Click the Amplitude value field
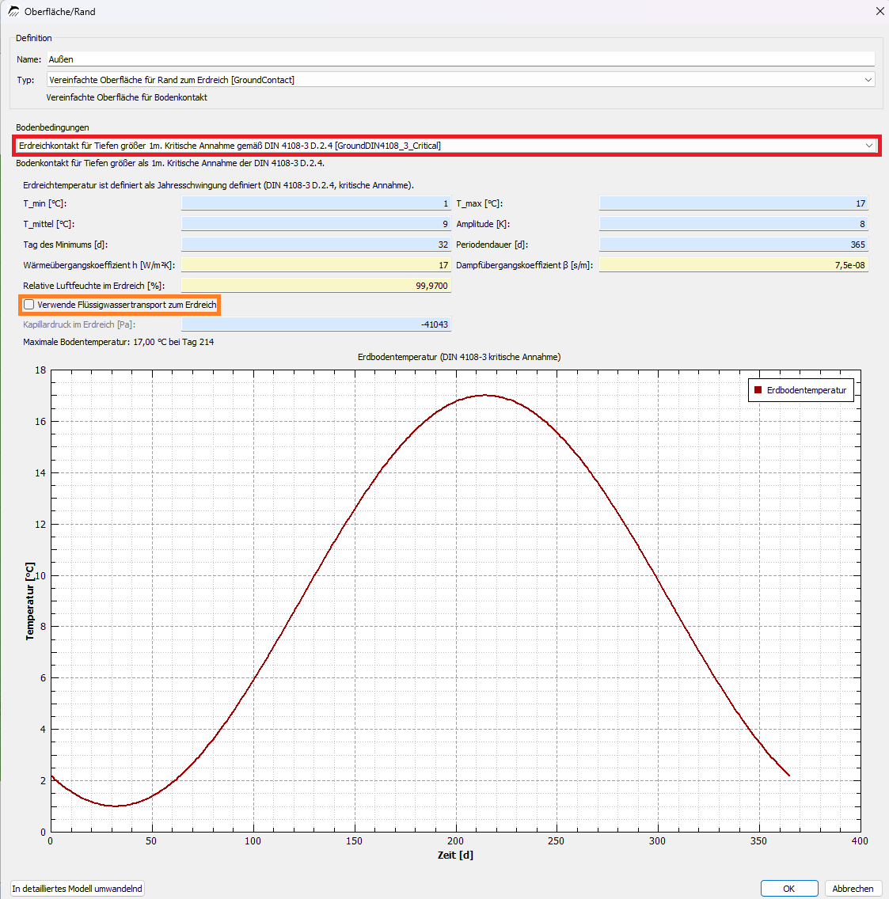889x899 pixels. (734, 224)
